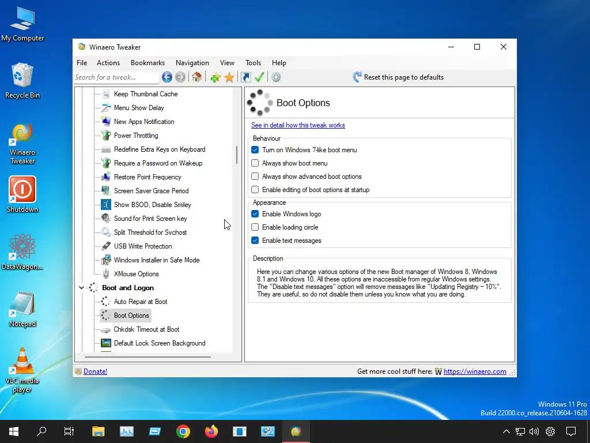This screenshot has height=443, width=590.
Task: Open See in detail how this tweak works link
Action: click(298, 125)
